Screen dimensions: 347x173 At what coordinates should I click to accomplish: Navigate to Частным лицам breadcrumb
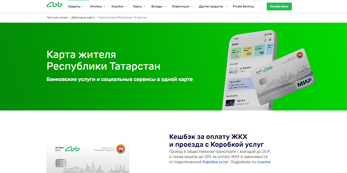(x=57, y=17)
